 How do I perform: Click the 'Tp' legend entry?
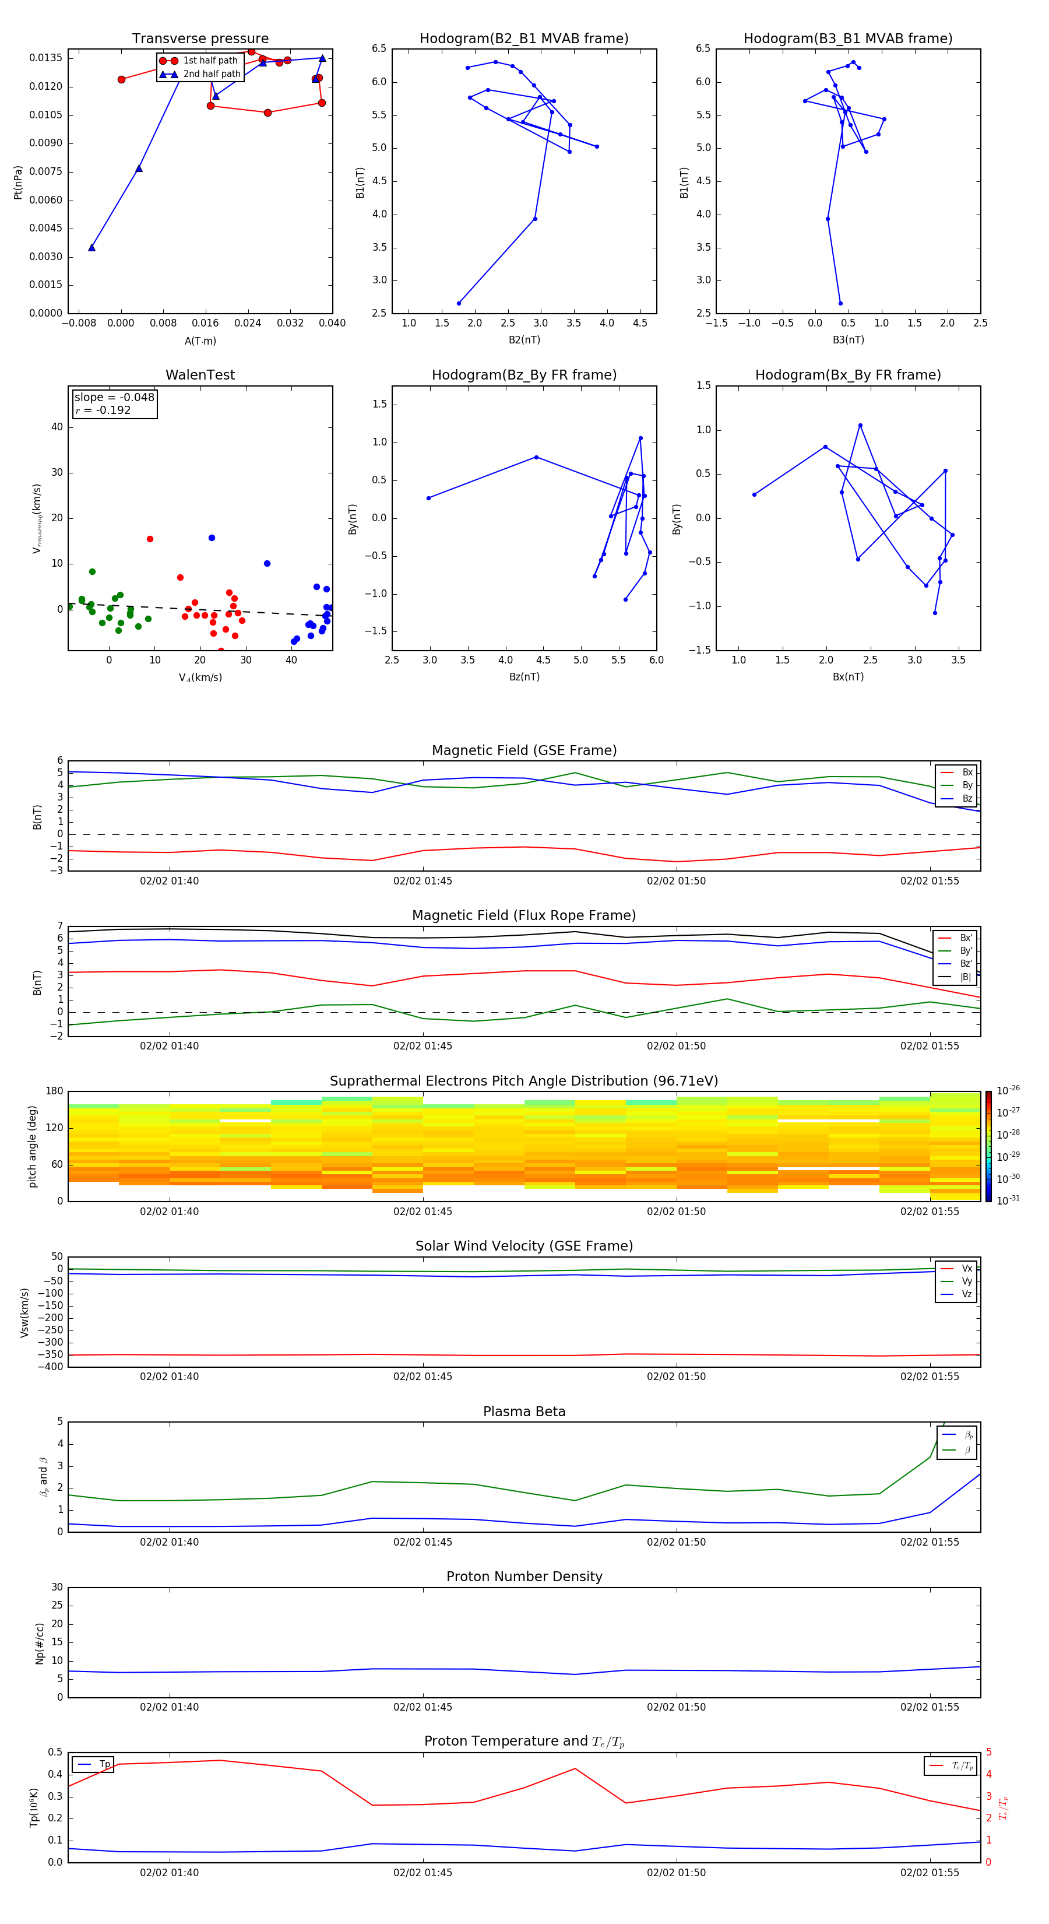click(x=93, y=1765)
